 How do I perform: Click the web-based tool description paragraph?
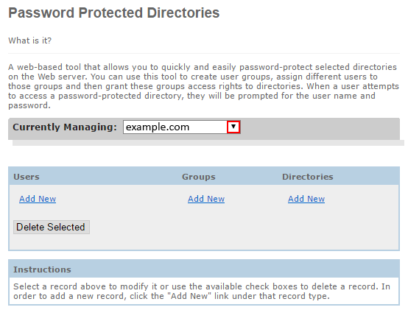tap(203, 86)
